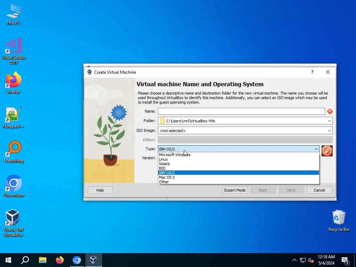Launch Firefox from the taskbar
Screen dimensions: 356x267
tap(60, 260)
